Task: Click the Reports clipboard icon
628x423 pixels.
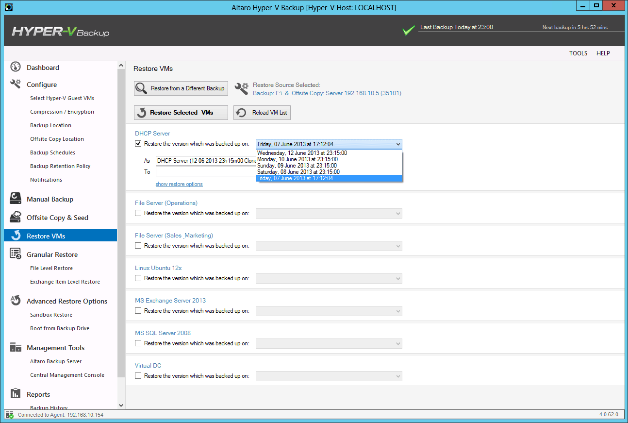Action: click(16, 394)
